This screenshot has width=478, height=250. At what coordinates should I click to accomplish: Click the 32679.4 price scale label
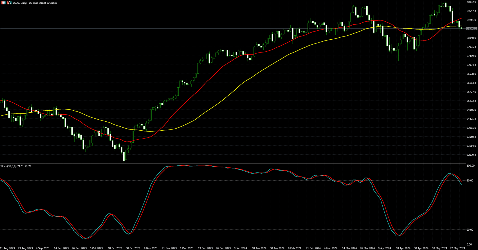tap(471, 155)
